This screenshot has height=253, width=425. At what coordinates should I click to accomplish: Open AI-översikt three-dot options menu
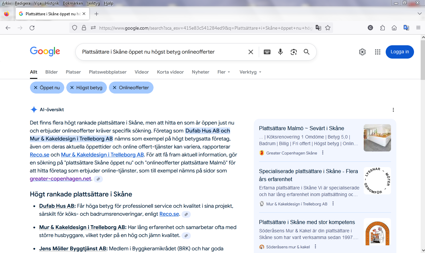pyautogui.click(x=393, y=110)
